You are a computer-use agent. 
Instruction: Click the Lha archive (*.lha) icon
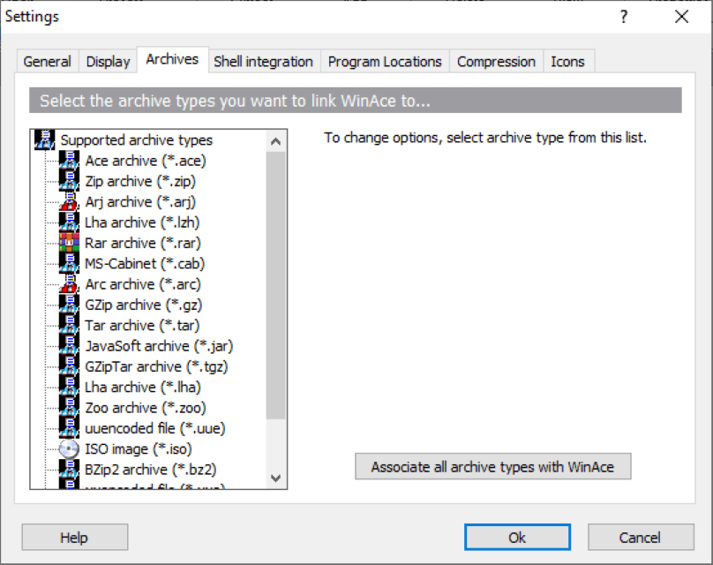69,388
